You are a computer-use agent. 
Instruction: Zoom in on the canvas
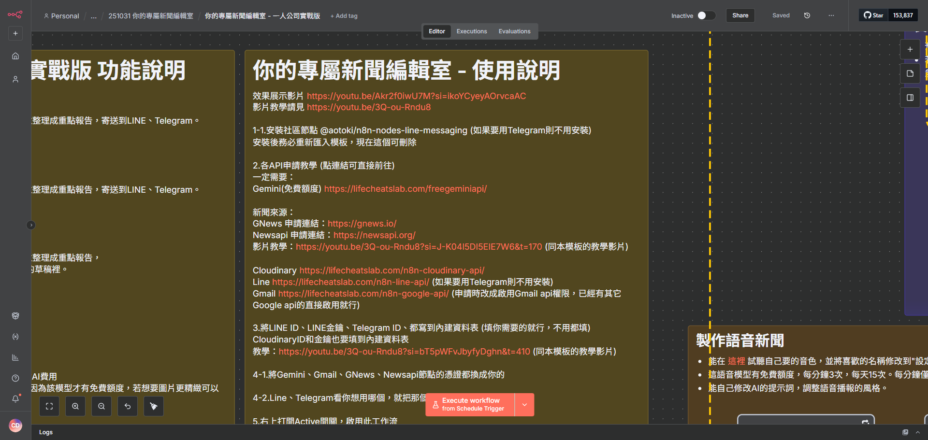[75, 406]
